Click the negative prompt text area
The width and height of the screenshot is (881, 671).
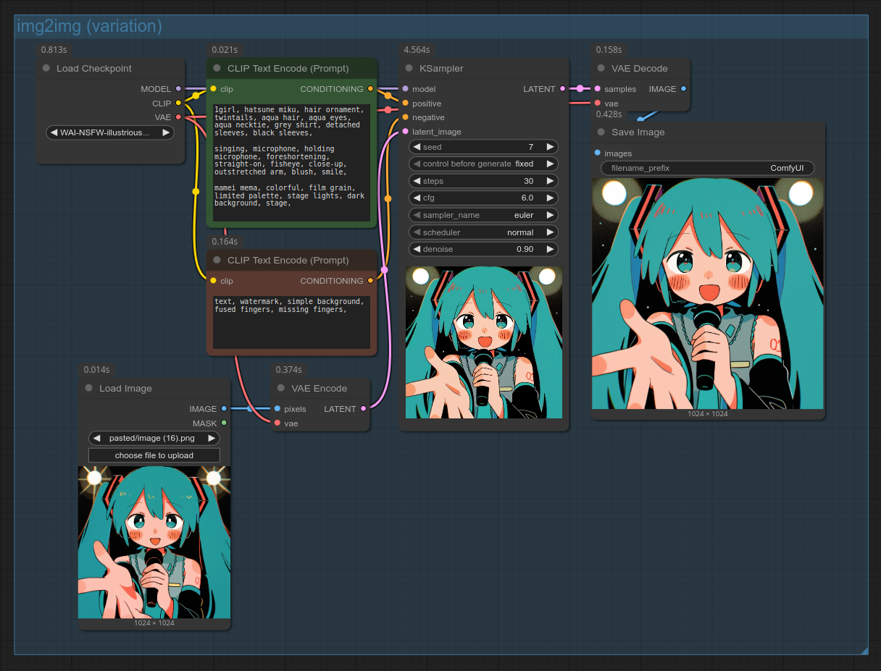point(292,321)
